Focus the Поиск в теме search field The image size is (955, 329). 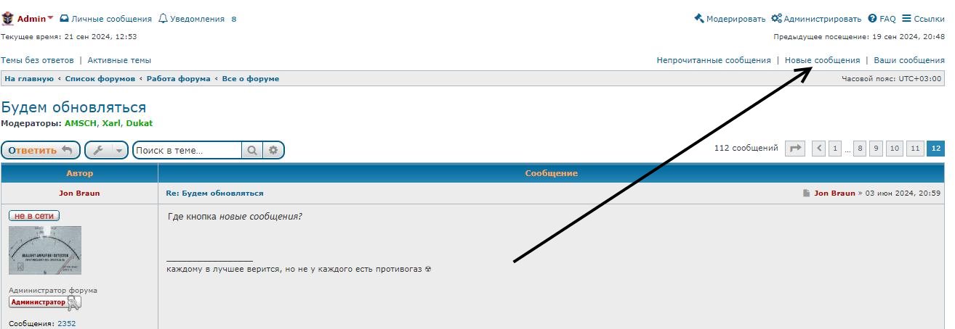click(x=188, y=150)
